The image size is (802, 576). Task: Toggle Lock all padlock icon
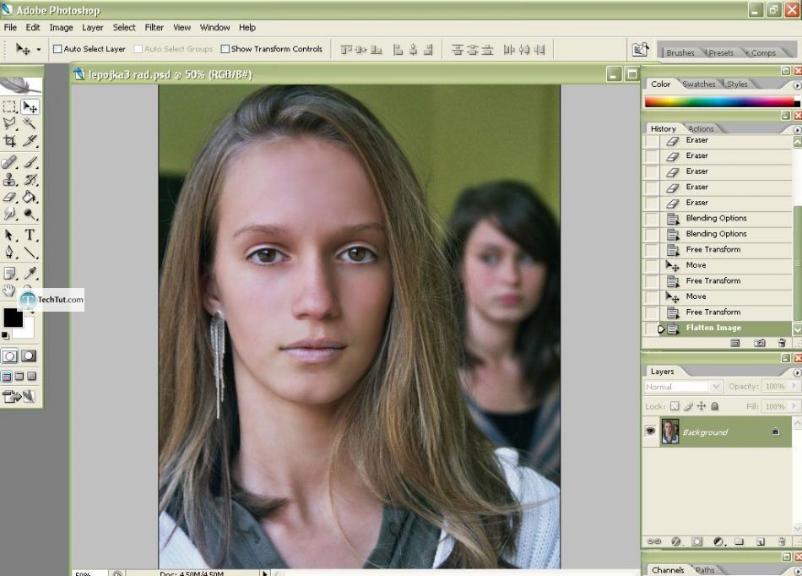point(714,406)
